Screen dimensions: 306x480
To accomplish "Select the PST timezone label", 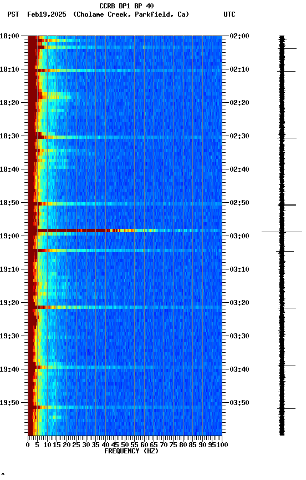I will [x=13, y=14].
